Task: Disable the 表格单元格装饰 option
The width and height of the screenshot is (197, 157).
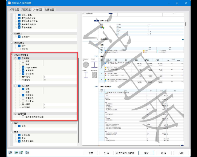Action: [19, 24]
